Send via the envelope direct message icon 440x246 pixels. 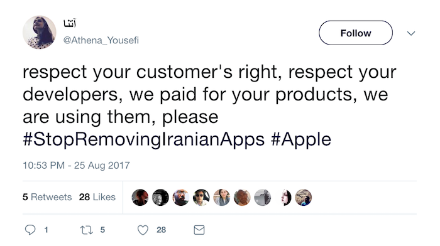199,230
